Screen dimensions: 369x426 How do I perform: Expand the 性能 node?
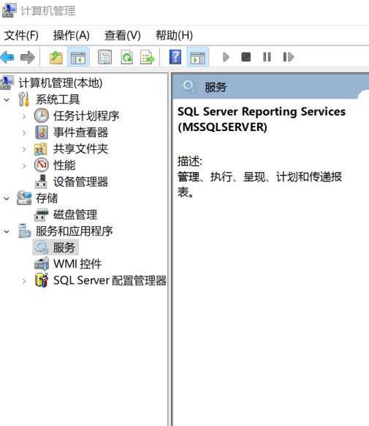(x=24, y=165)
